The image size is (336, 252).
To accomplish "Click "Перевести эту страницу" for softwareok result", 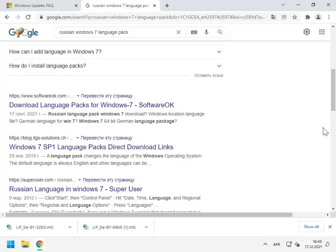I will (x=107, y=96).
